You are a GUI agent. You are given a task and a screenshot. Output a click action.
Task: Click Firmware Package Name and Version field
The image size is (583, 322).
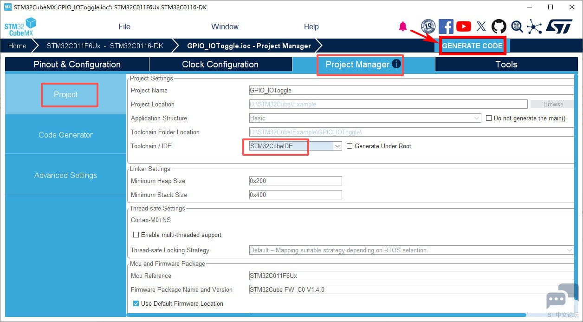[x=411, y=289]
